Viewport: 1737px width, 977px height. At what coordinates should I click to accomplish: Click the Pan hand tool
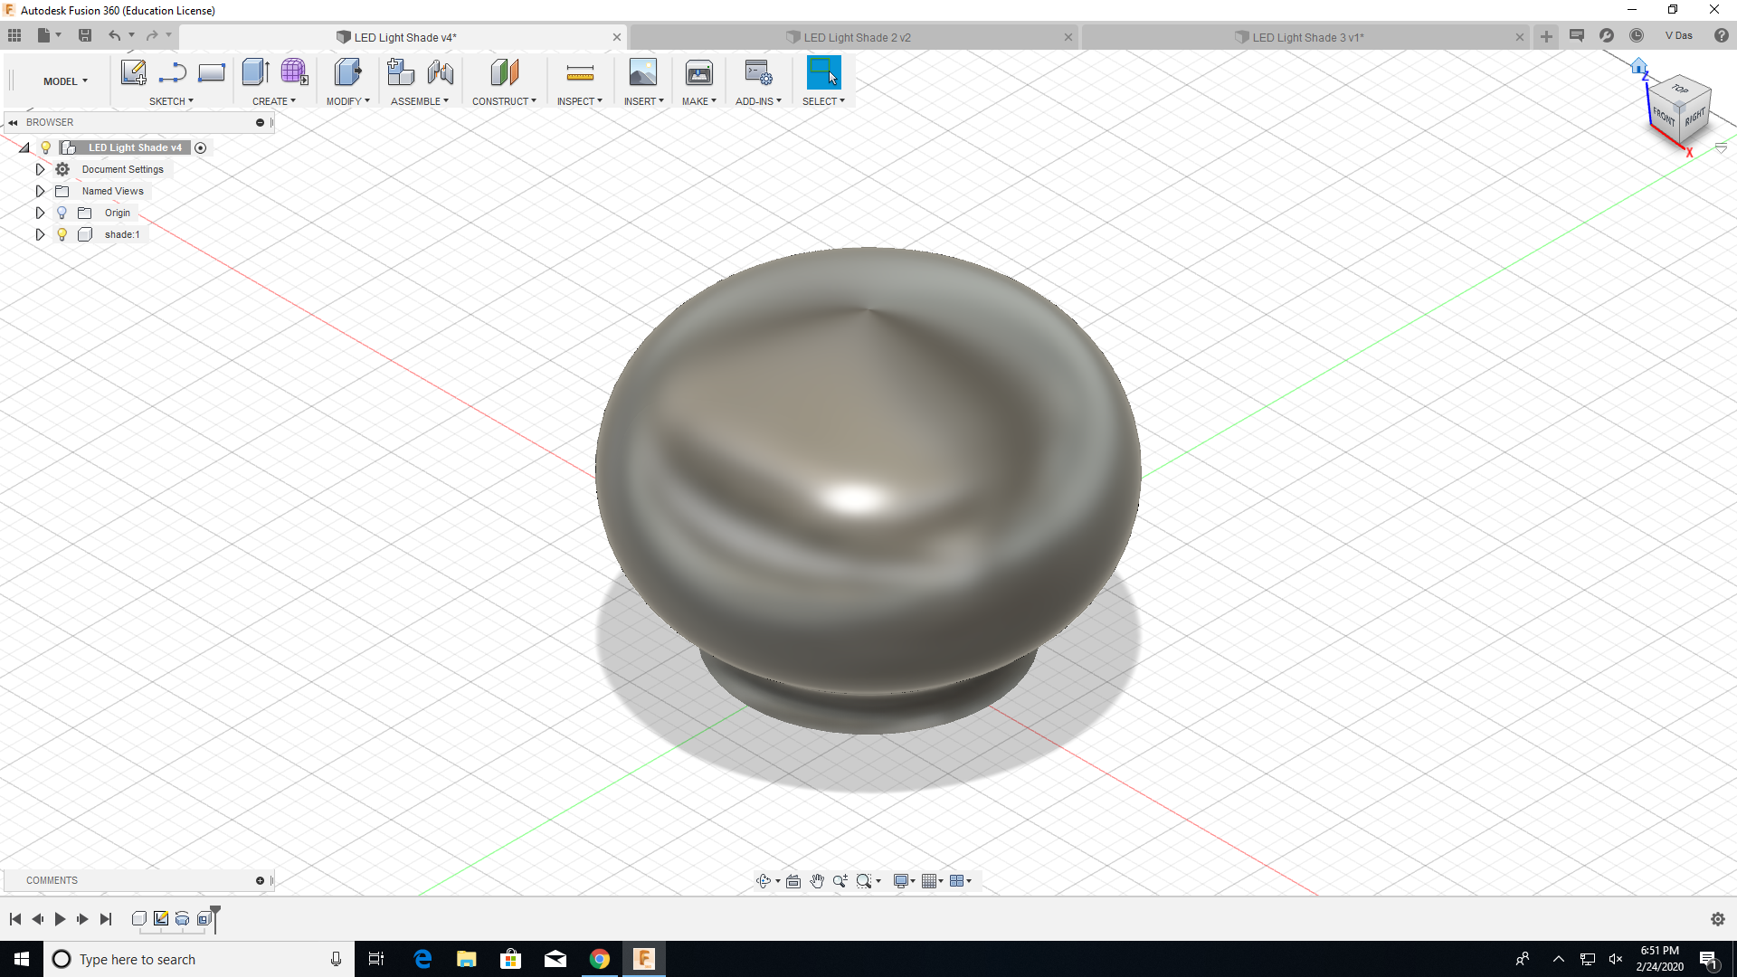point(817,881)
